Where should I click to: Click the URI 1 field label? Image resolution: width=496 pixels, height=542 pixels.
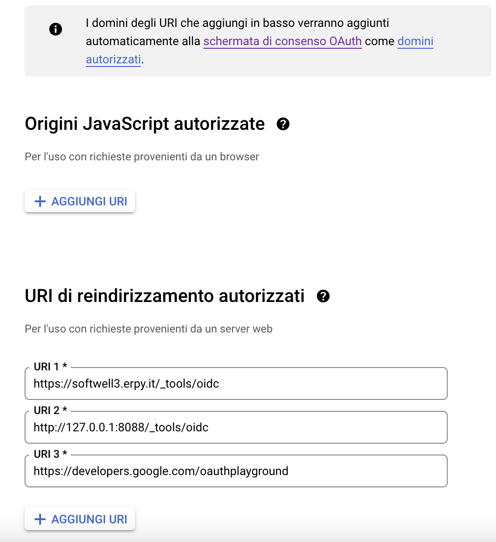(50, 367)
